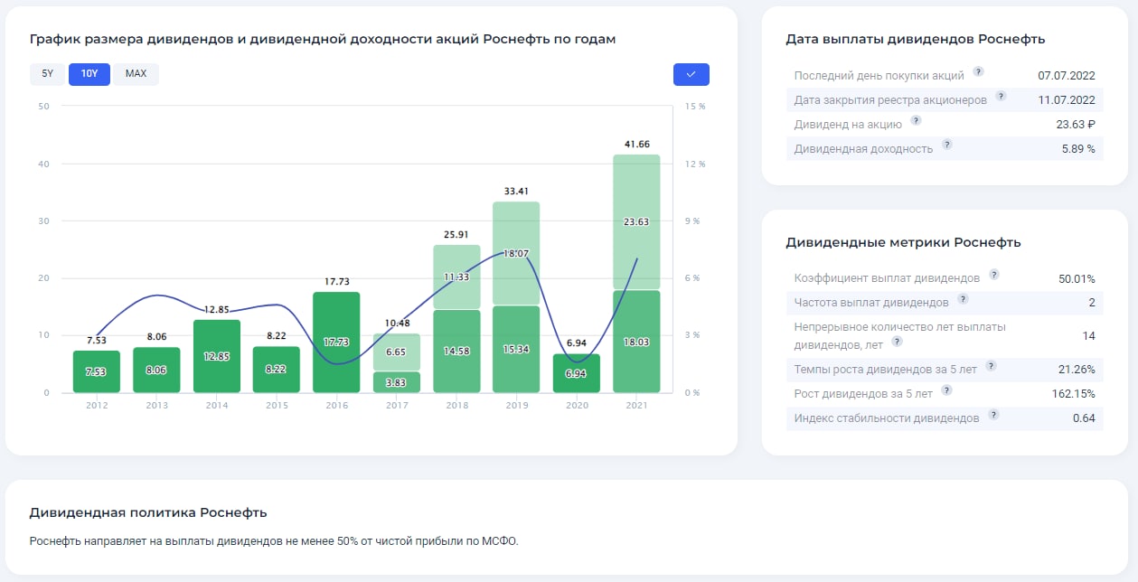This screenshot has height=582, width=1138.
Task: Click the 23.63 ₽ dividend per share value
Action: coord(1076,124)
